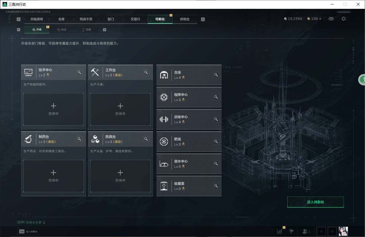The width and height of the screenshot is (365, 237).
Task: Open magnifier for 靶场 row
Action: [216, 142]
